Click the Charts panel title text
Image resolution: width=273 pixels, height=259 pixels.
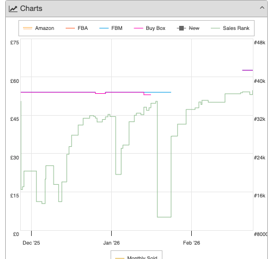31,9
